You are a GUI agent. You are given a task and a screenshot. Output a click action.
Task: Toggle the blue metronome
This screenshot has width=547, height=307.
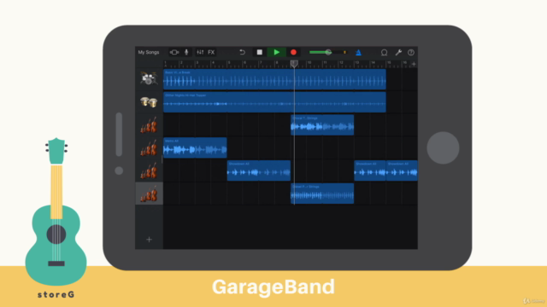coord(358,52)
